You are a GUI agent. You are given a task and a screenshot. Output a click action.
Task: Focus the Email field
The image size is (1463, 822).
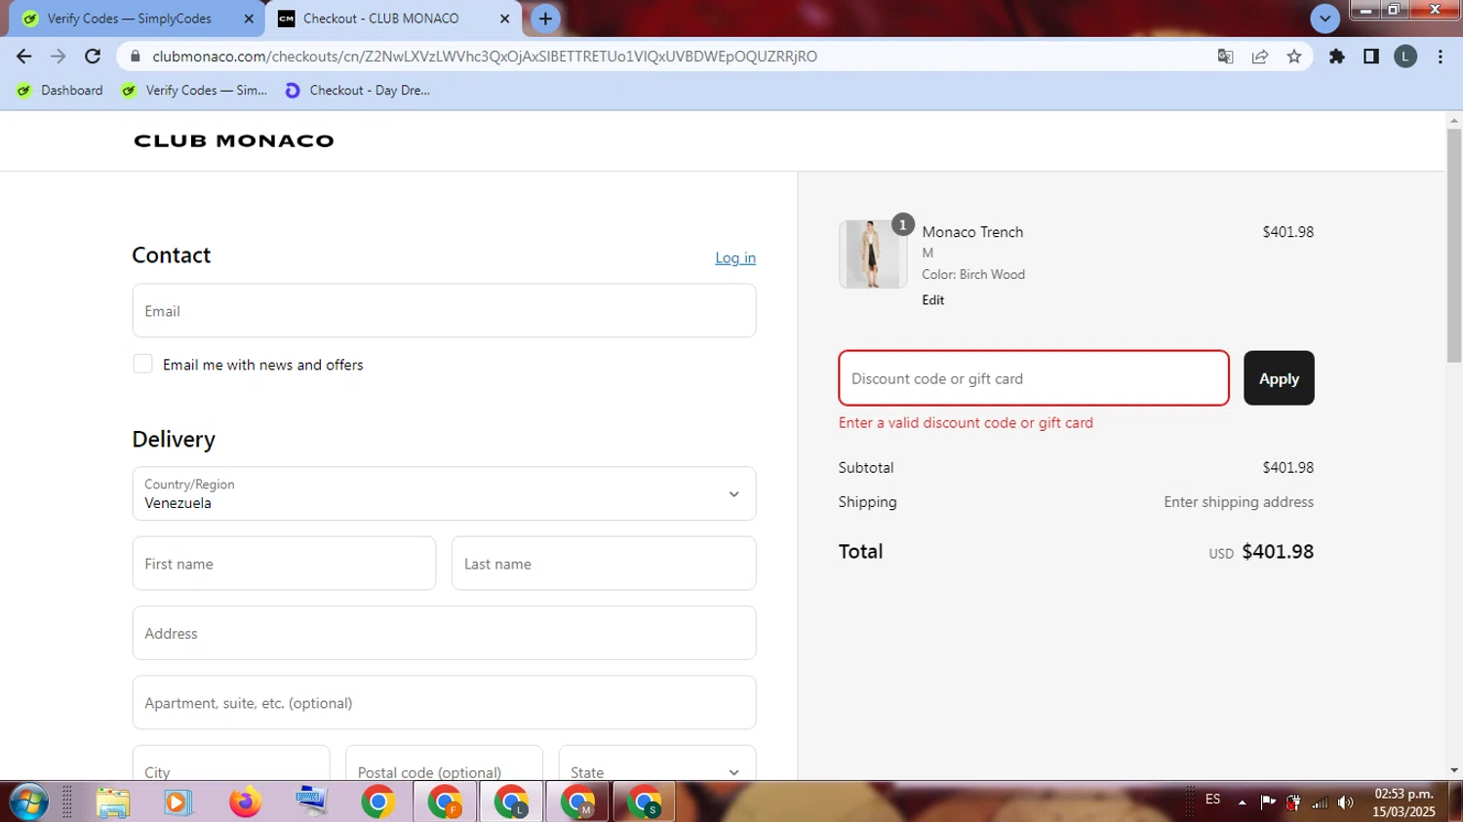444,311
